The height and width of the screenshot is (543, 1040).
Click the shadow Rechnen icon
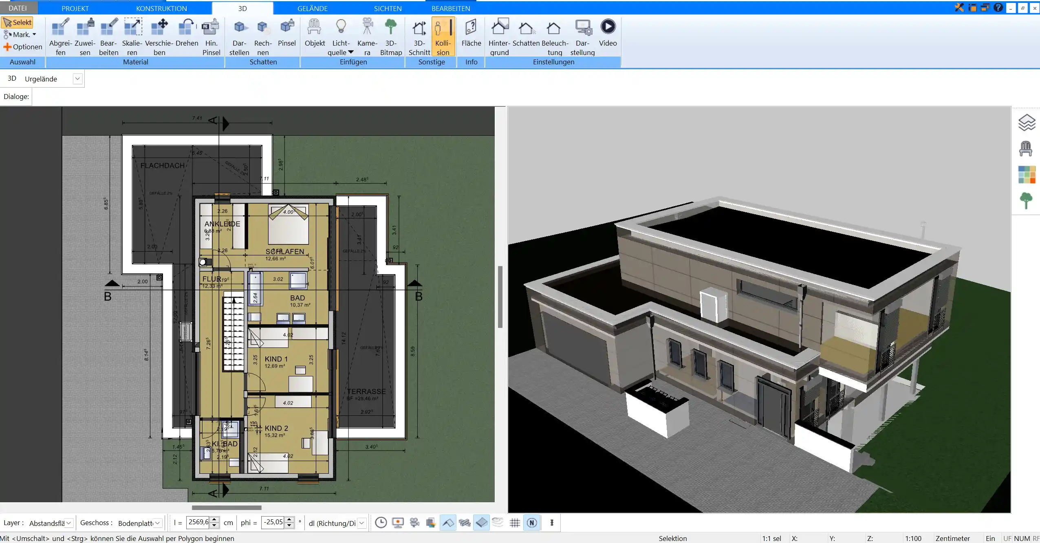click(x=263, y=37)
